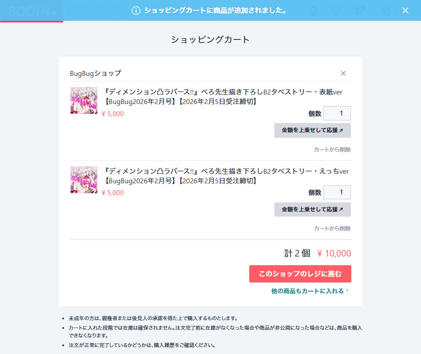Click 金額を上乗せして応援 for 表紙ver item
This screenshot has width=421, height=354.
(x=312, y=130)
